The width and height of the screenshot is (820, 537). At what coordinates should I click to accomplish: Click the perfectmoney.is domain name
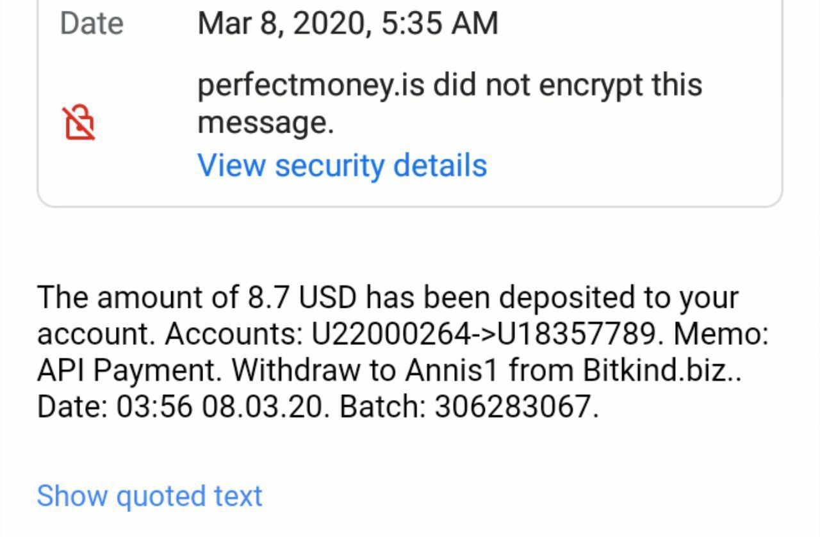[311, 84]
